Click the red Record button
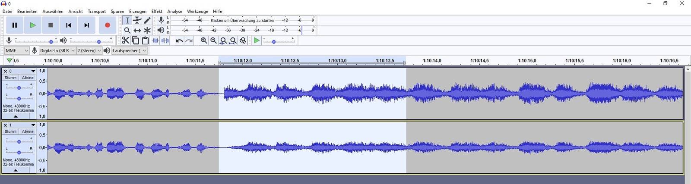 (108, 25)
